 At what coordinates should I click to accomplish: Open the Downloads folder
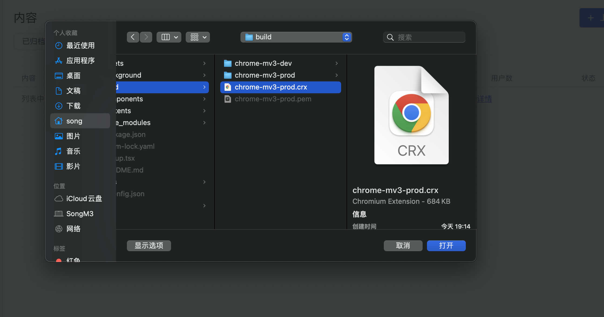73,106
